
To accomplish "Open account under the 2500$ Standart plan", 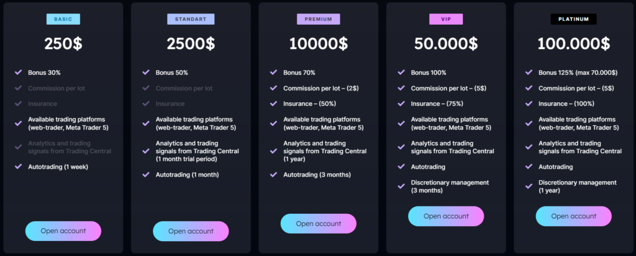I will [x=191, y=231].
